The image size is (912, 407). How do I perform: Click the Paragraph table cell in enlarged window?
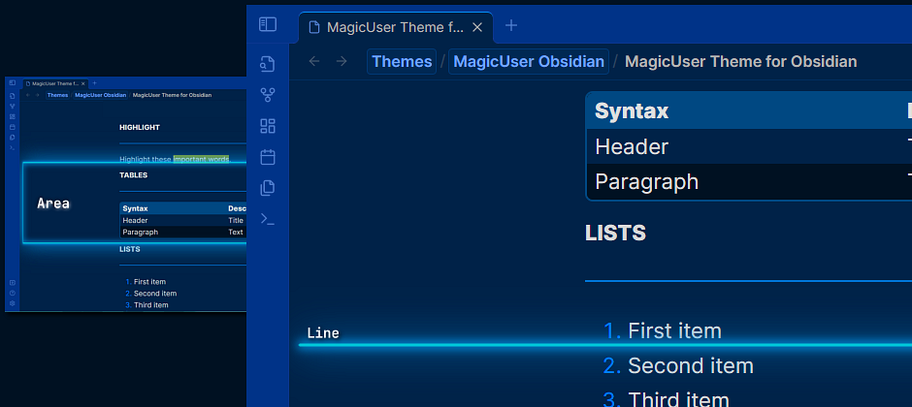pos(647,182)
